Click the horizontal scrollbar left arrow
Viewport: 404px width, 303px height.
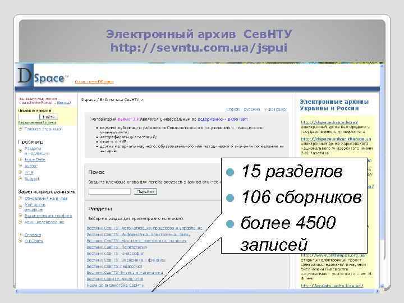[17, 291]
